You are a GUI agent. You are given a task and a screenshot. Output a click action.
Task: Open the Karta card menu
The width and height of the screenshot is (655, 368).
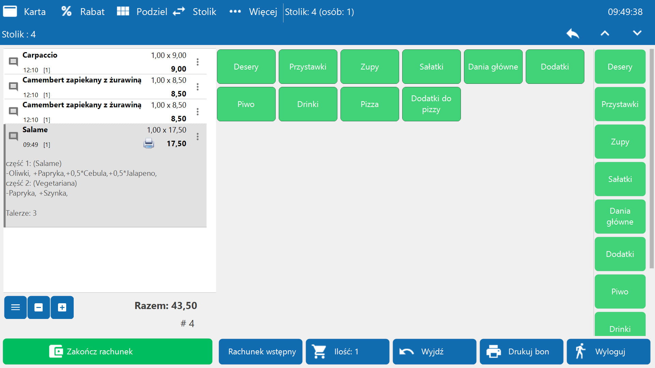25,12
